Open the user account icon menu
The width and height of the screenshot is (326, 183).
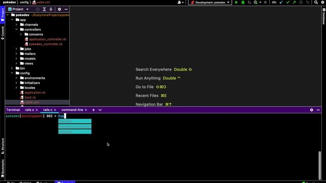coord(180,3)
